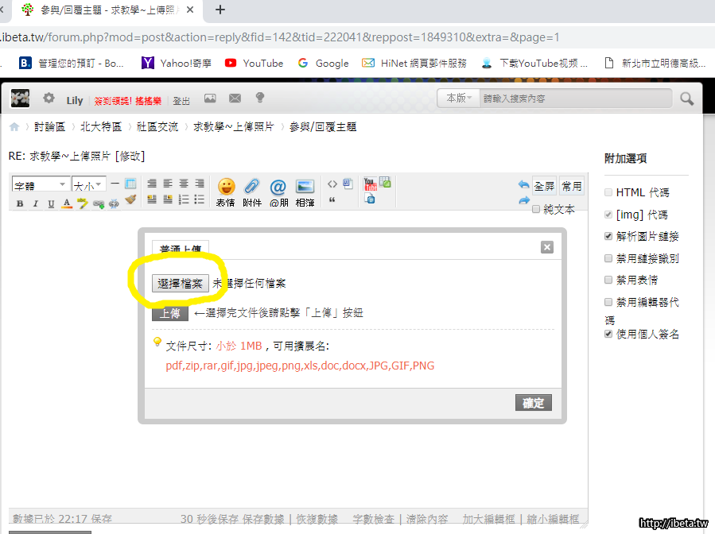Open the 表情 emoticon picker
Image resolution: width=715 pixels, height=534 pixels.
(226, 189)
